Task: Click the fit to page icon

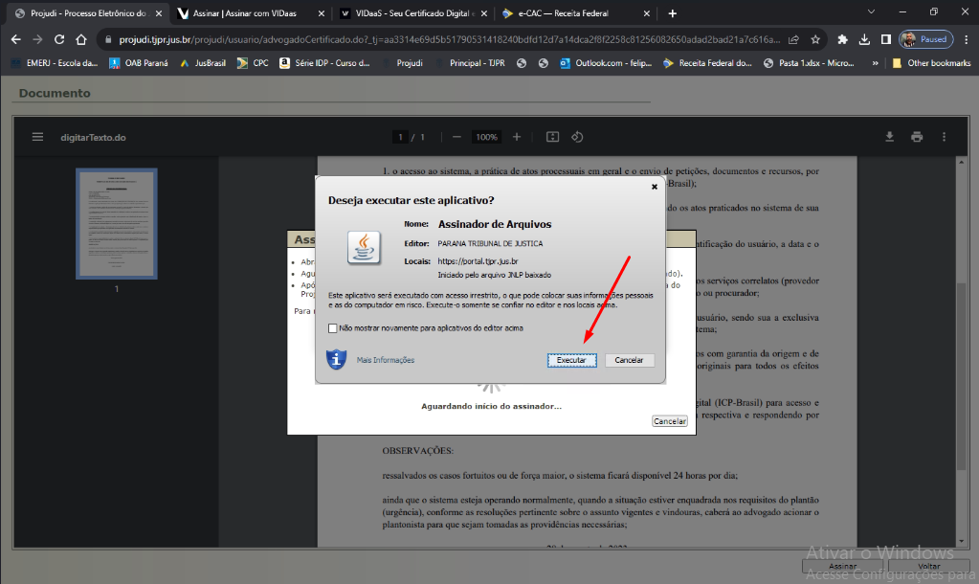Action: click(x=552, y=137)
